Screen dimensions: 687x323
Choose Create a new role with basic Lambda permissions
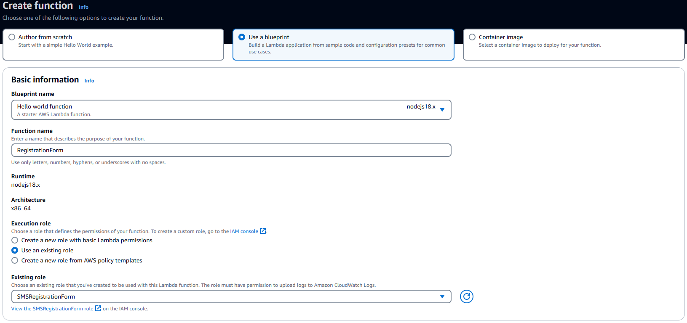(15, 240)
